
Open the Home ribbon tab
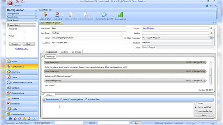[18, 6]
